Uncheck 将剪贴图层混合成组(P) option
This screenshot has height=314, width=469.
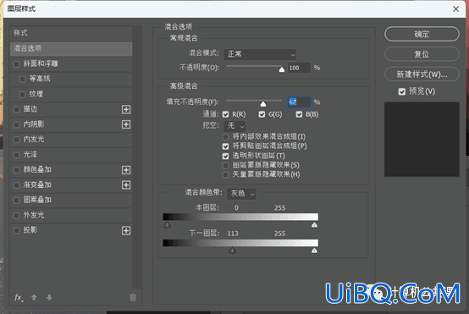click(x=225, y=146)
